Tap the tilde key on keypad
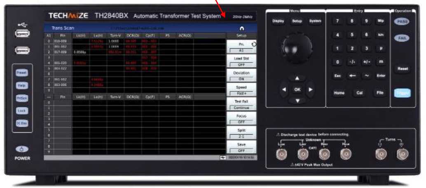 [x=367, y=76]
